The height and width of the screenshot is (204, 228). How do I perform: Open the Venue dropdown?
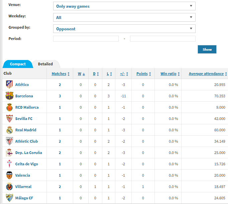click(x=124, y=6)
